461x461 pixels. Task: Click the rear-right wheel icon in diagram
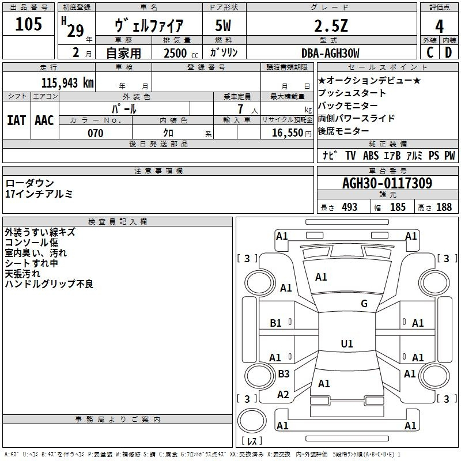pos(434,376)
